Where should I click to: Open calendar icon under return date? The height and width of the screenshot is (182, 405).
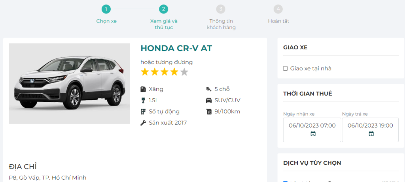[x=371, y=134]
